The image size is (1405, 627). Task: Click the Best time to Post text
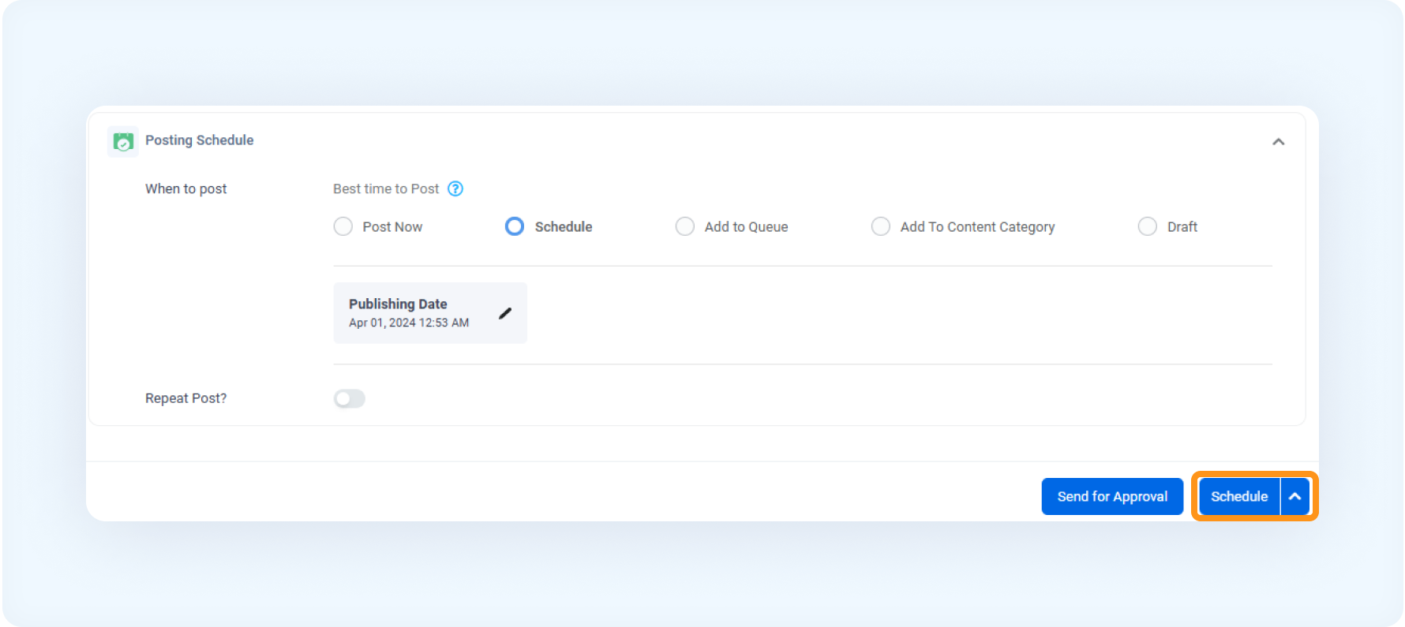click(386, 188)
